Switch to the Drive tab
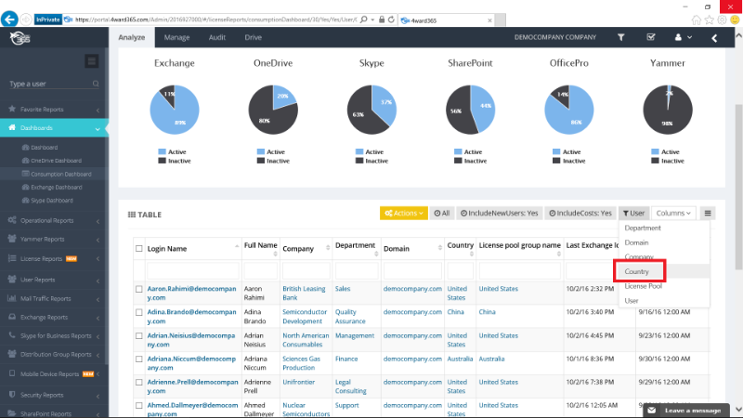The width and height of the screenshot is (743, 418). (x=253, y=37)
